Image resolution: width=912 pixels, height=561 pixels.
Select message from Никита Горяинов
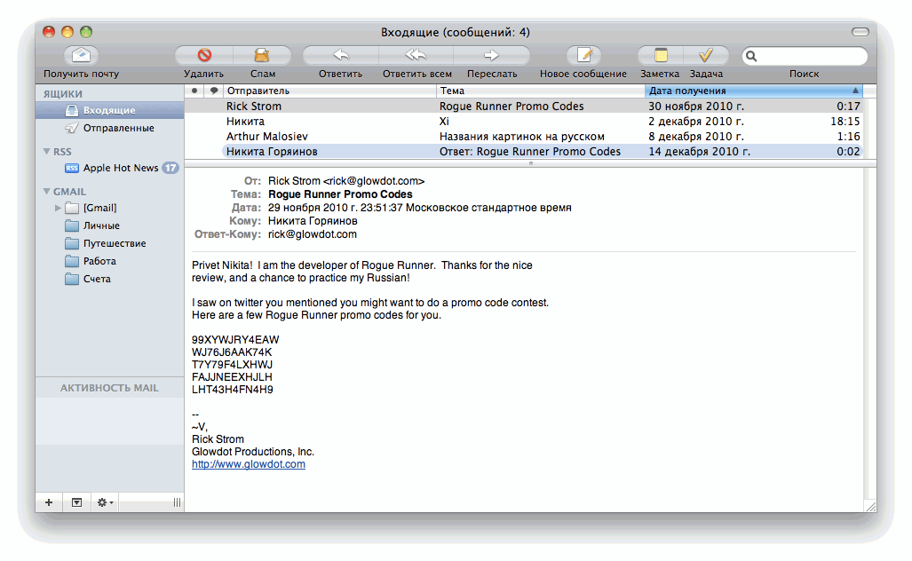(523, 151)
